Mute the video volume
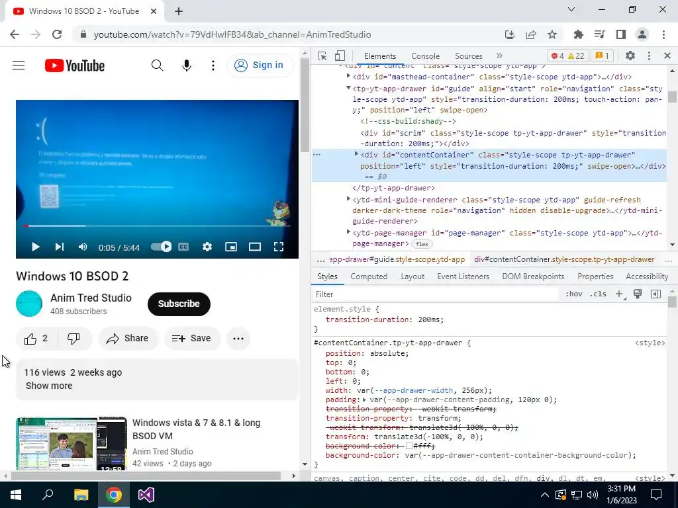 [x=83, y=247]
